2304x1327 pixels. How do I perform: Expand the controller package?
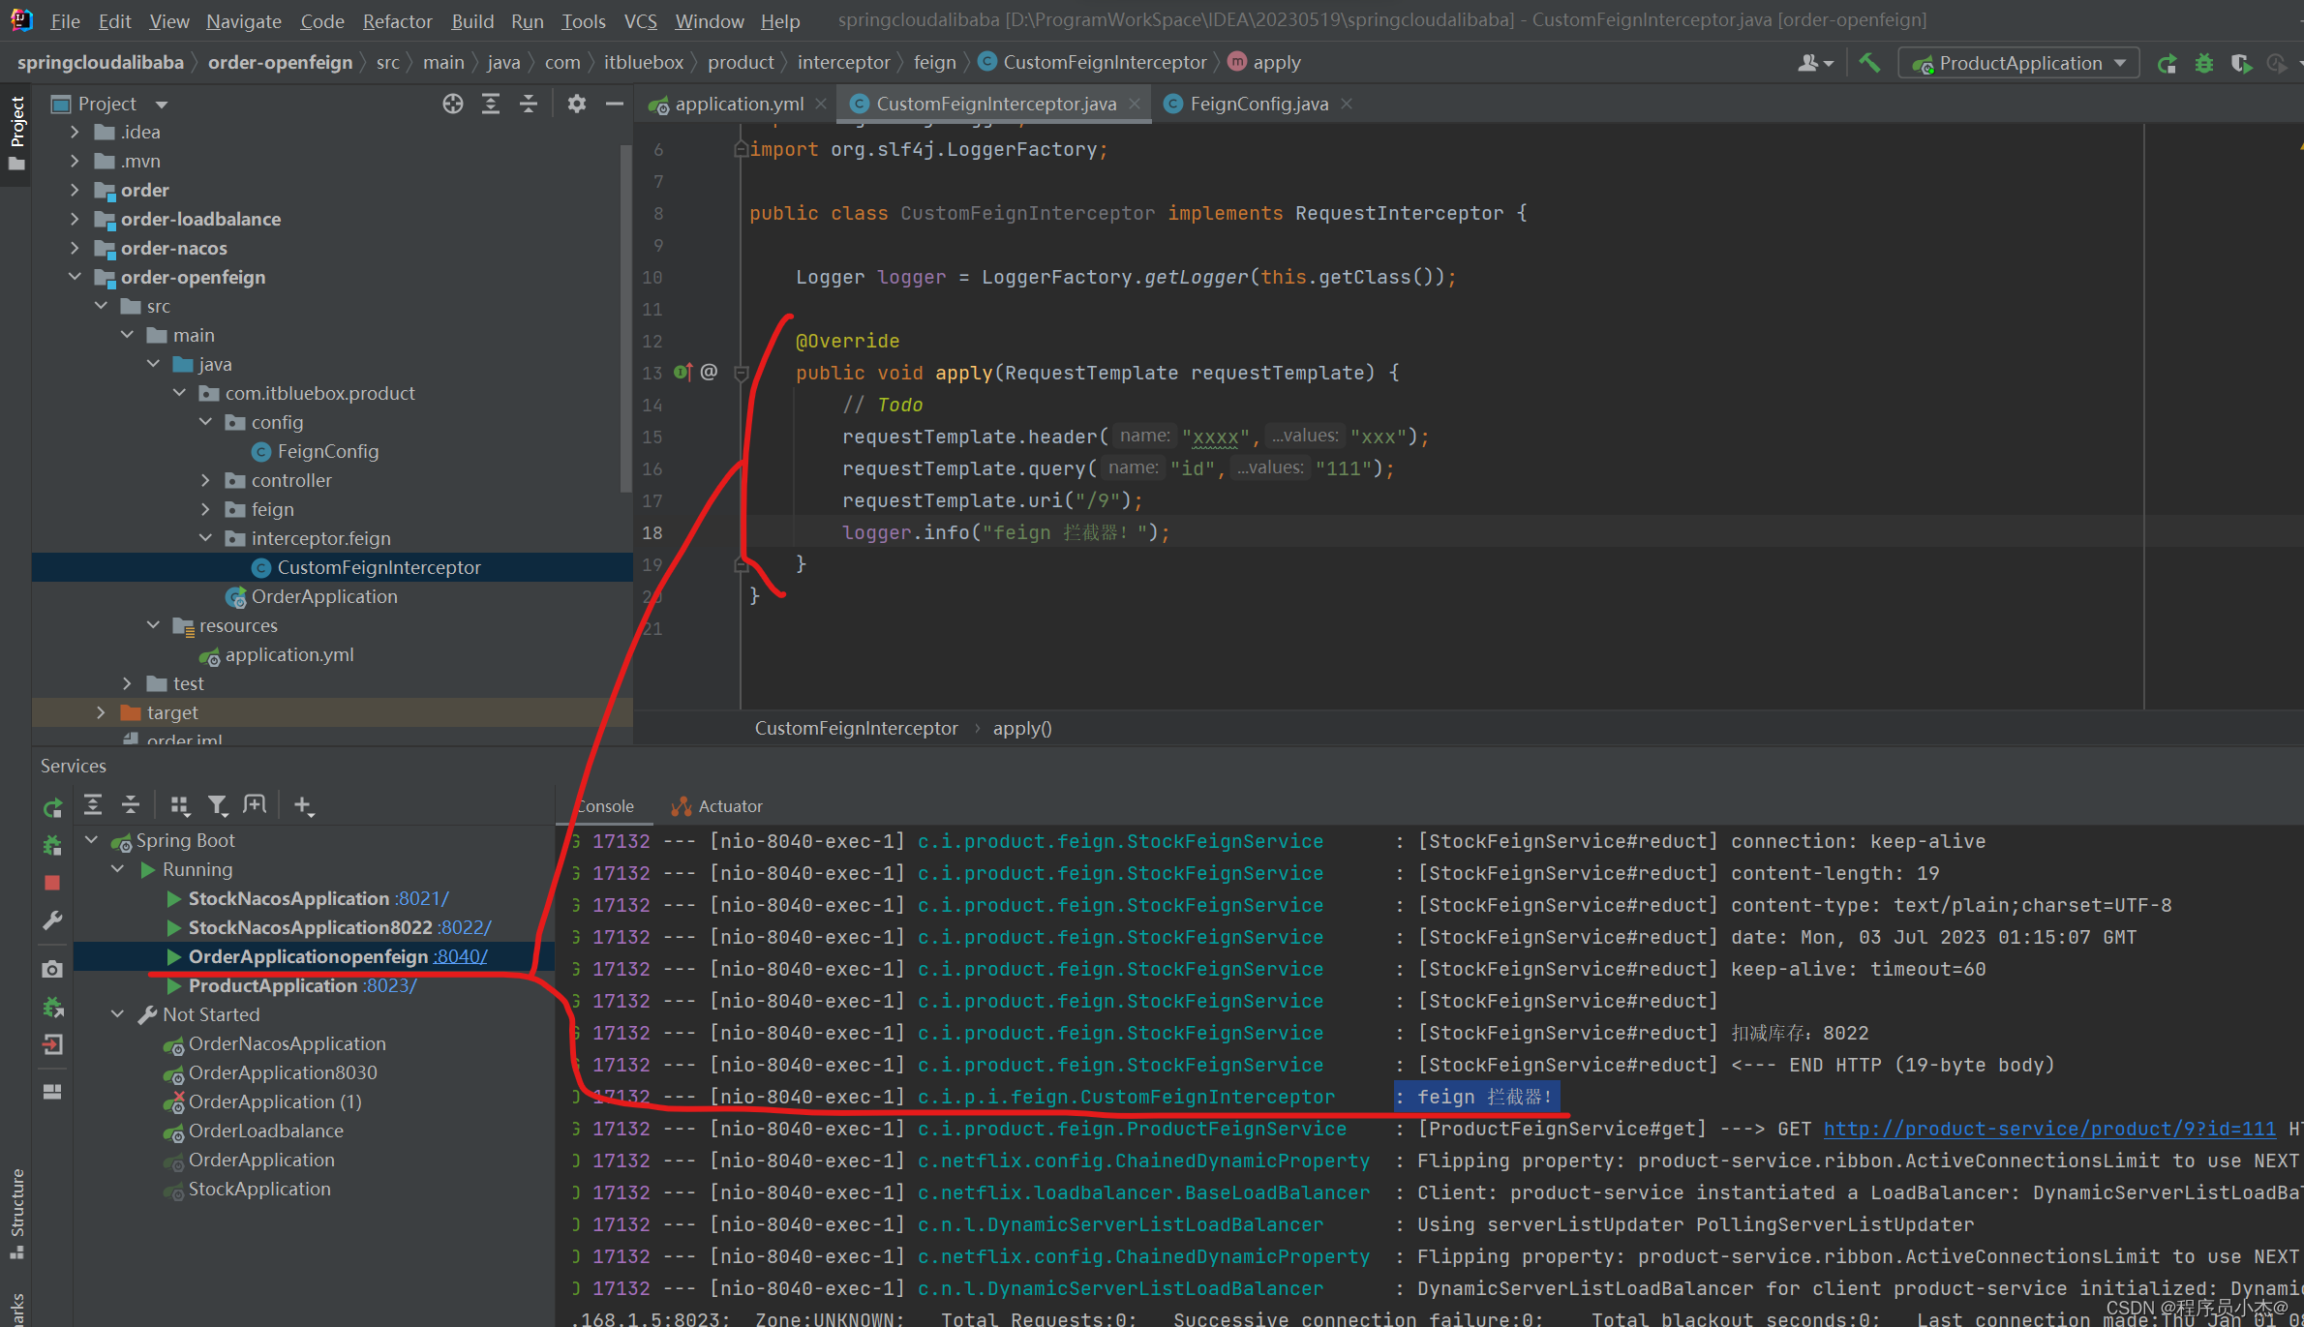point(205,480)
